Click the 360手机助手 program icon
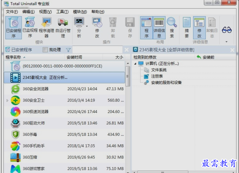The width and height of the screenshot is (239, 173). 16,146
